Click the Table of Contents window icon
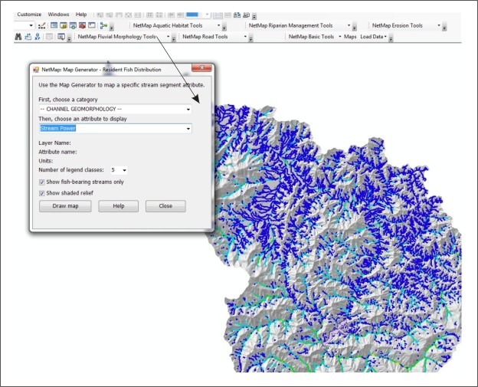Image resolution: width=478 pixels, height=387 pixels. [x=54, y=25]
